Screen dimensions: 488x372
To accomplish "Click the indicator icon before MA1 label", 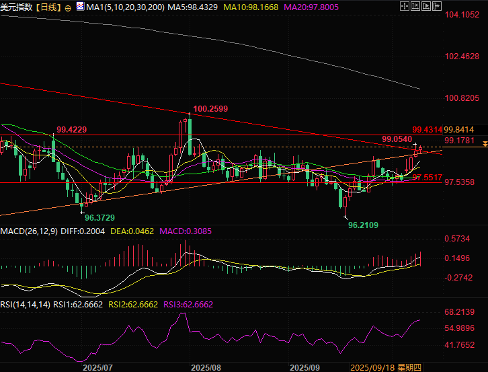I will point(80,7).
